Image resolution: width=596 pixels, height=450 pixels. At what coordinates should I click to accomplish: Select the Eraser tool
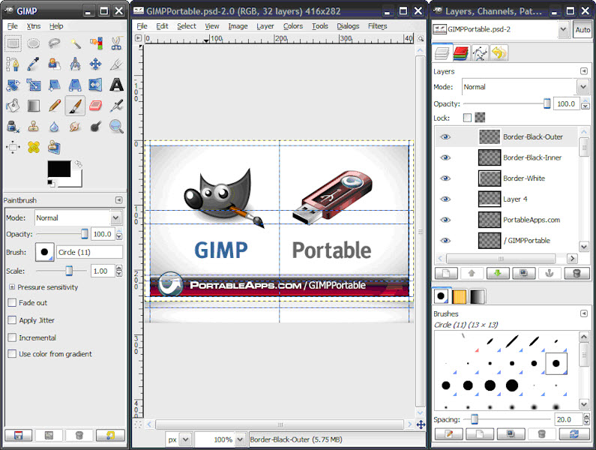point(96,105)
